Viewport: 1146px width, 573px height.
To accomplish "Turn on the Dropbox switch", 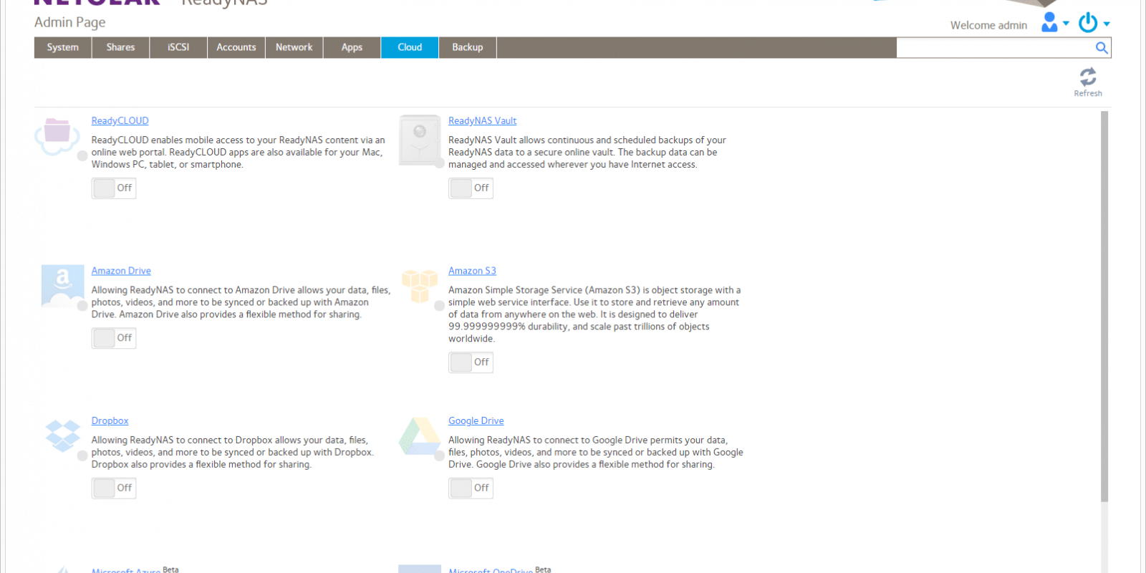I will pos(114,488).
